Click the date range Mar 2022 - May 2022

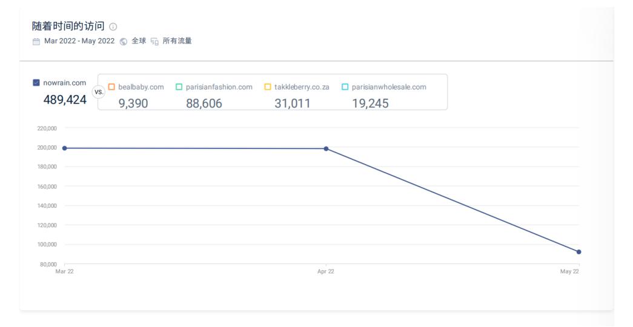pyautogui.click(x=79, y=41)
